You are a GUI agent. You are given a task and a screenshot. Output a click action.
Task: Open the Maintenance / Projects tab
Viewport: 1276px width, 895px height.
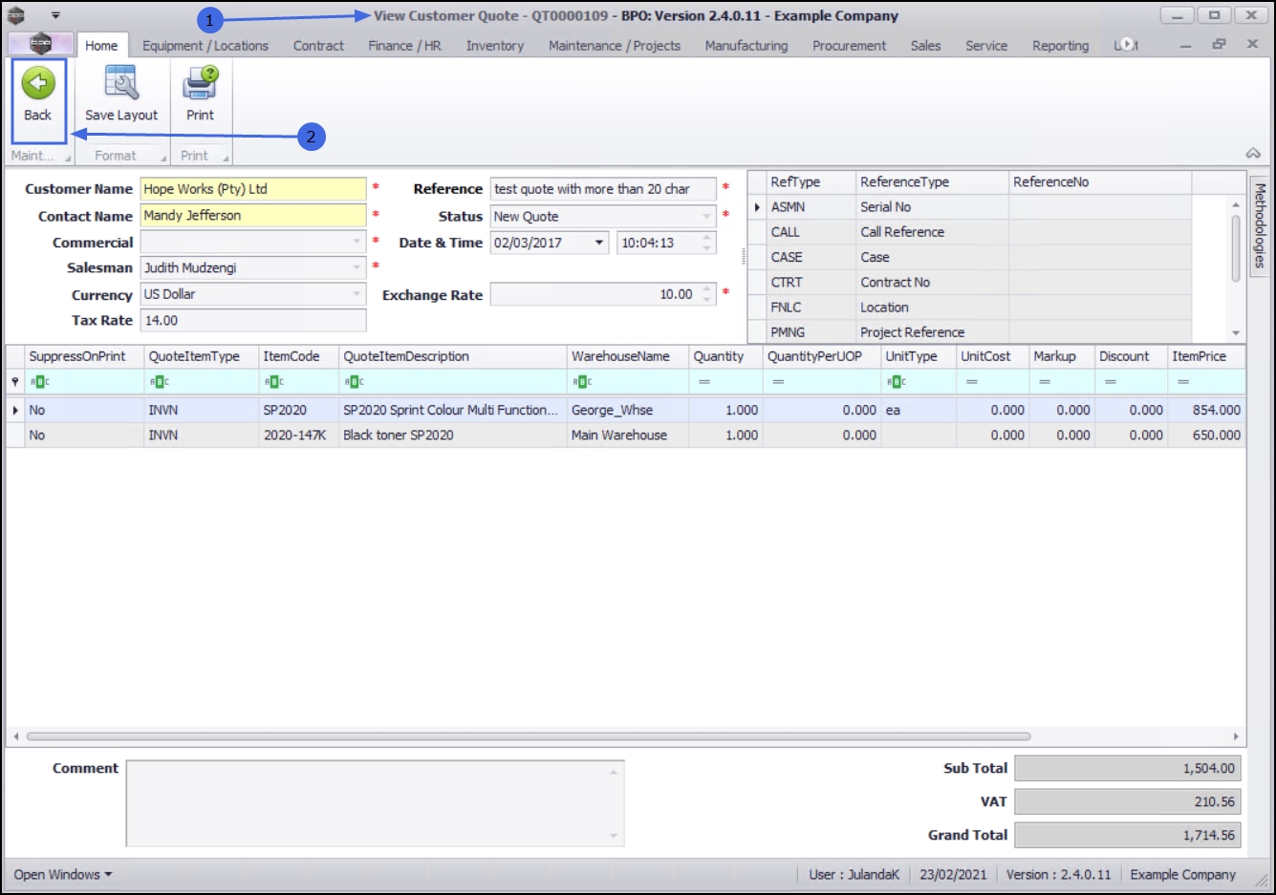coord(615,45)
